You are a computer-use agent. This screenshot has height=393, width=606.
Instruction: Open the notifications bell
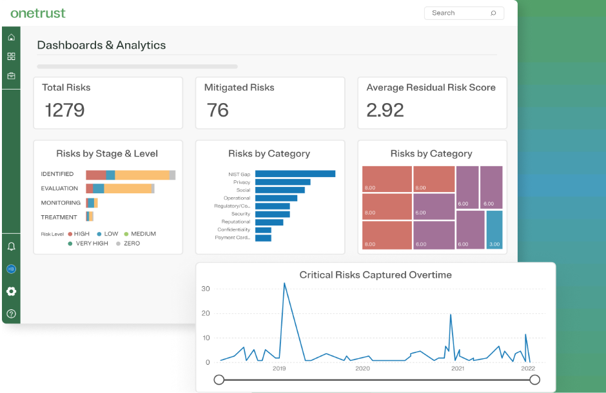[11, 247]
